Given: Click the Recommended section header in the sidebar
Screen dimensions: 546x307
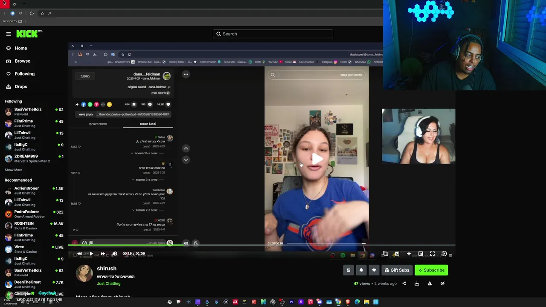Looking at the screenshot, I should point(18,180).
